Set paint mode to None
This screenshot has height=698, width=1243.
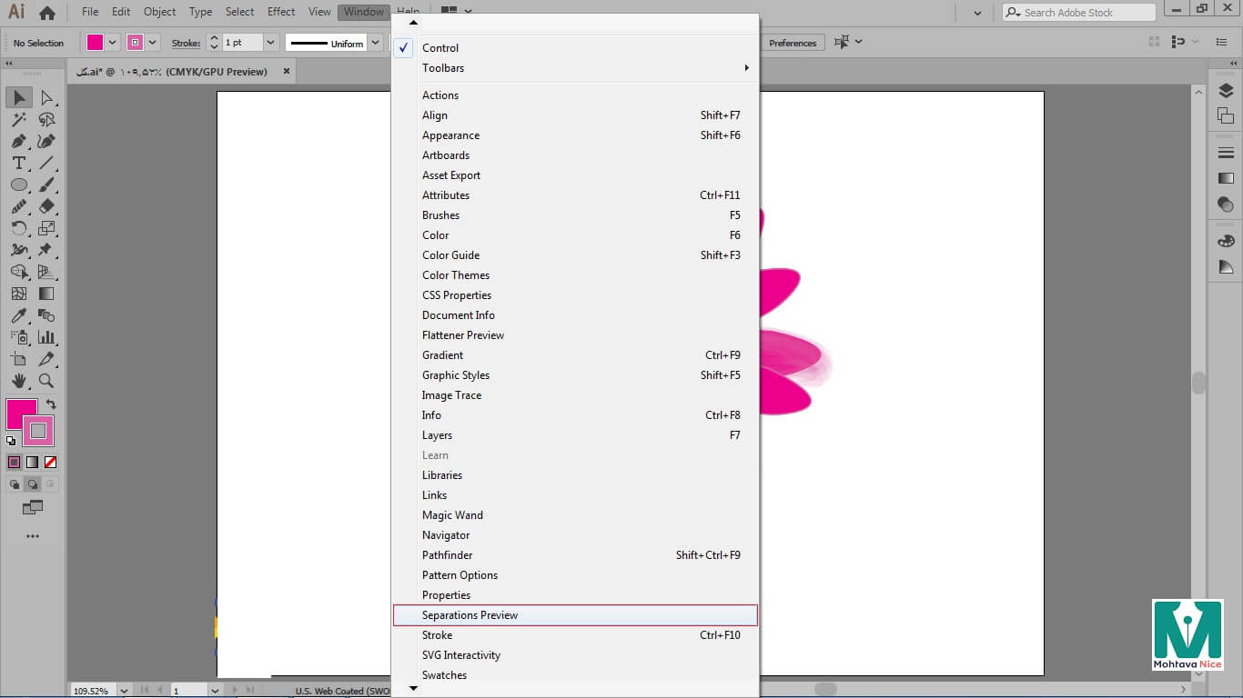pyautogui.click(x=51, y=462)
